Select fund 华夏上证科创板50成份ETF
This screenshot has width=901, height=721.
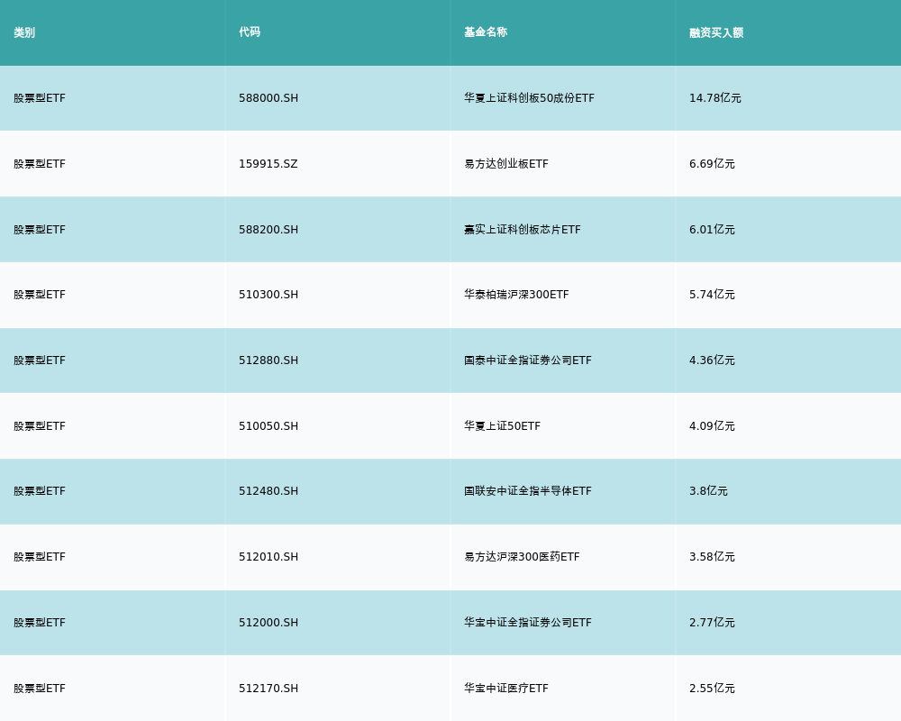pyautogui.click(x=529, y=98)
